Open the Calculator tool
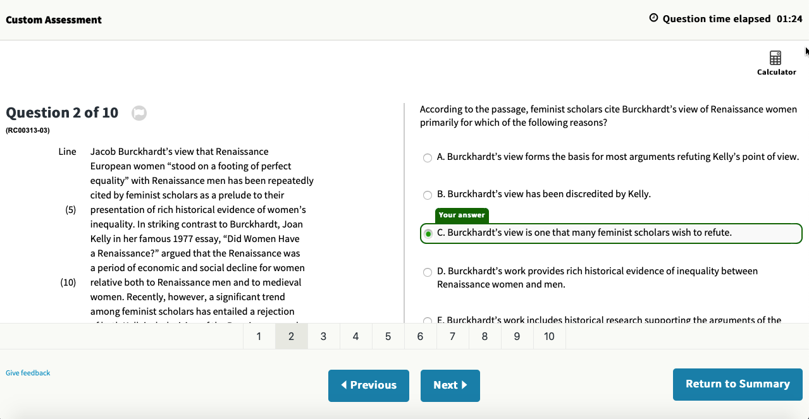809x419 pixels. 775,62
